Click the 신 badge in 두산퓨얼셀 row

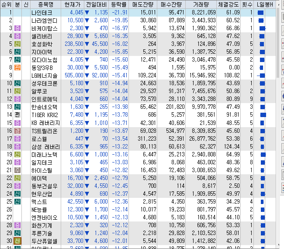(17, 241)
